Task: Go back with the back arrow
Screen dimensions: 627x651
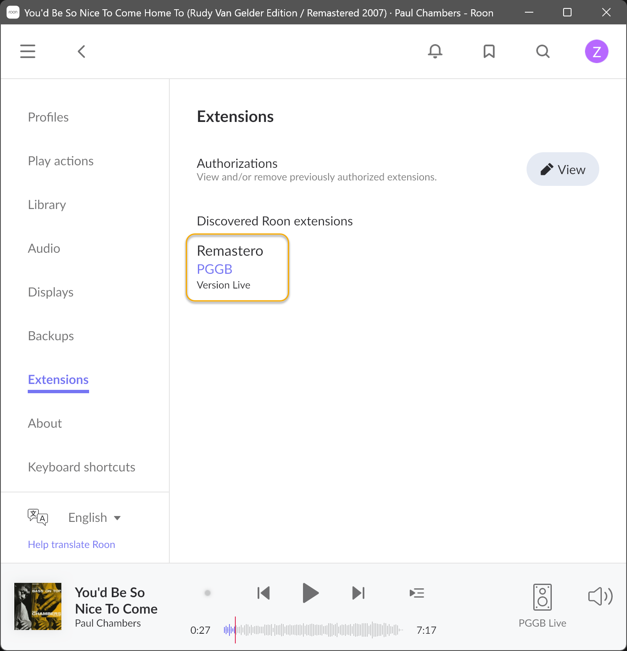Action: pyautogui.click(x=82, y=51)
